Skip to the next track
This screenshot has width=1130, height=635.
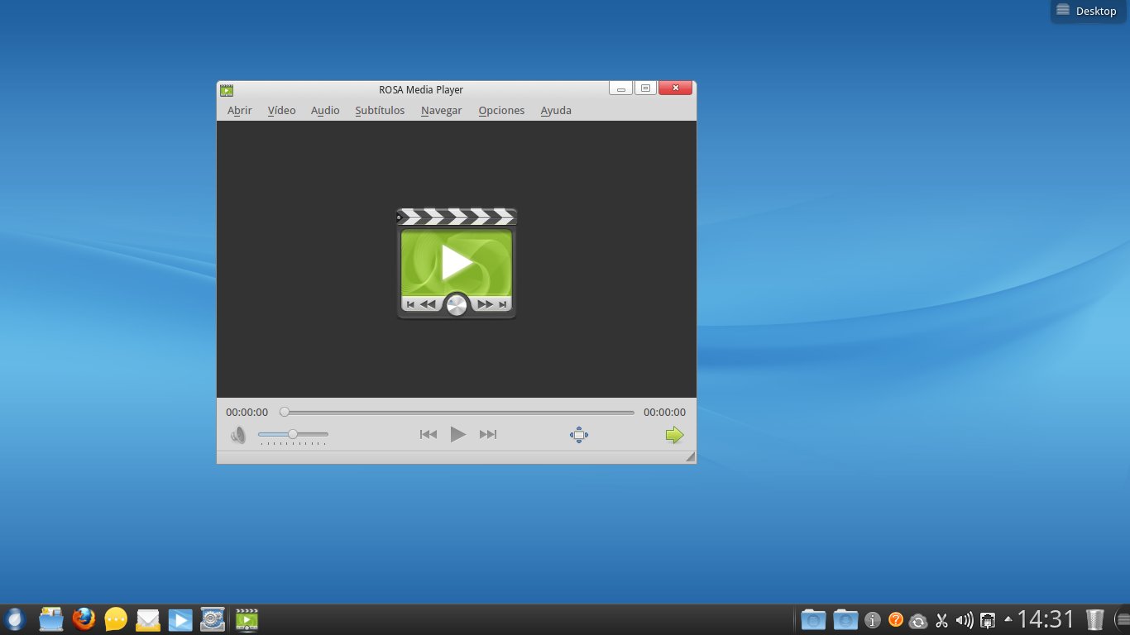click(x=488, y=434)
